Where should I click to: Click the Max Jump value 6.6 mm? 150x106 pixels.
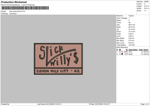pyautogui.click(x=131, y=43)
